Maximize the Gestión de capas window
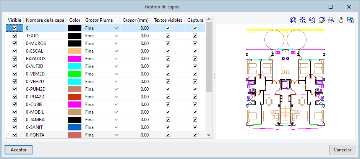360x159 pixels. (x=331, y=6)
